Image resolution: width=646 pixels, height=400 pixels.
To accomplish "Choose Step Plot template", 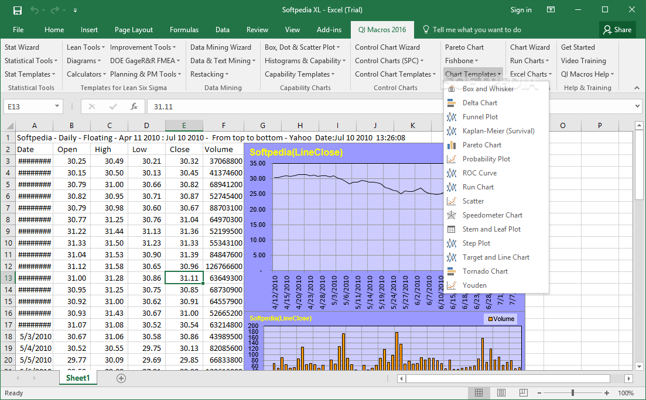I will coord(496,243).
